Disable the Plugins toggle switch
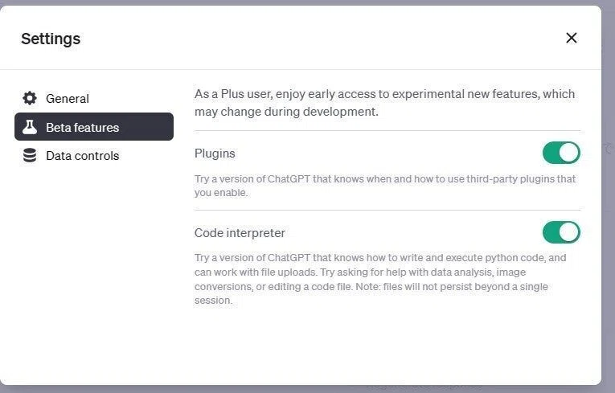Screen dimensions: 615x393 [561, 153]
